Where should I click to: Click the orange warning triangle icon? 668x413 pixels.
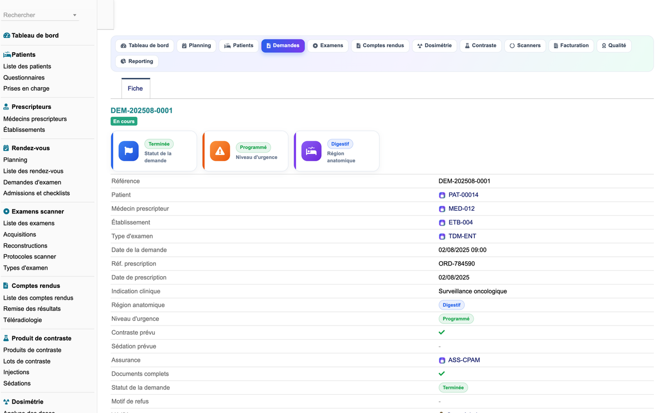(x=220, y=151)
